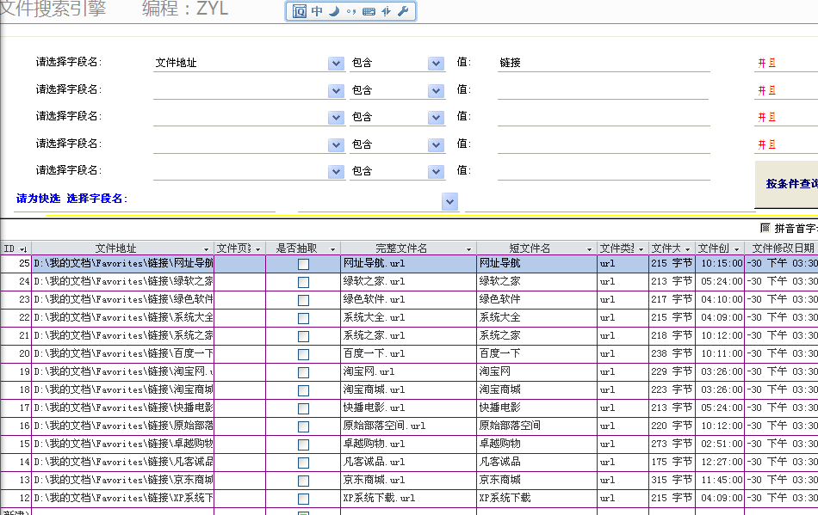
Task: Select cell 网址导航 in 短文件名 column
Action: coord(536,263)
